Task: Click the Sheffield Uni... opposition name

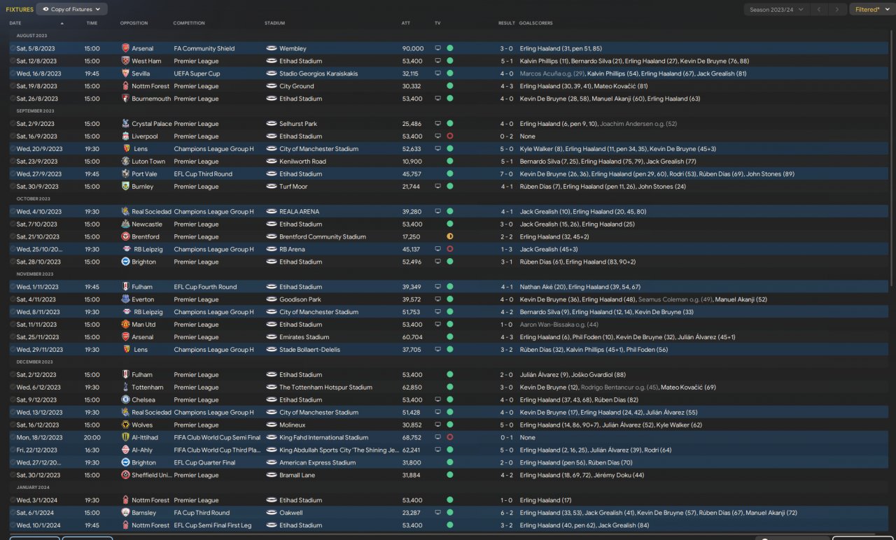Action: [151, 476]
